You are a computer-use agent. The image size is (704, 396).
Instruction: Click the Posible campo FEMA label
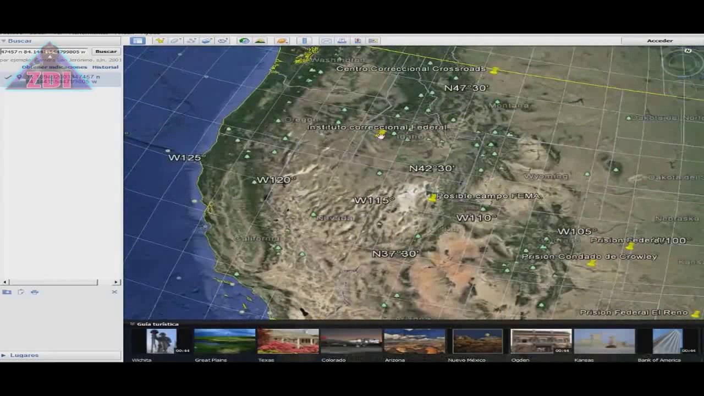point(489,196)
